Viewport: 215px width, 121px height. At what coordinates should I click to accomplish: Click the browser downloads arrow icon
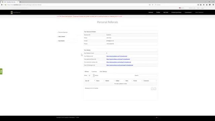(x=204, y=5)
